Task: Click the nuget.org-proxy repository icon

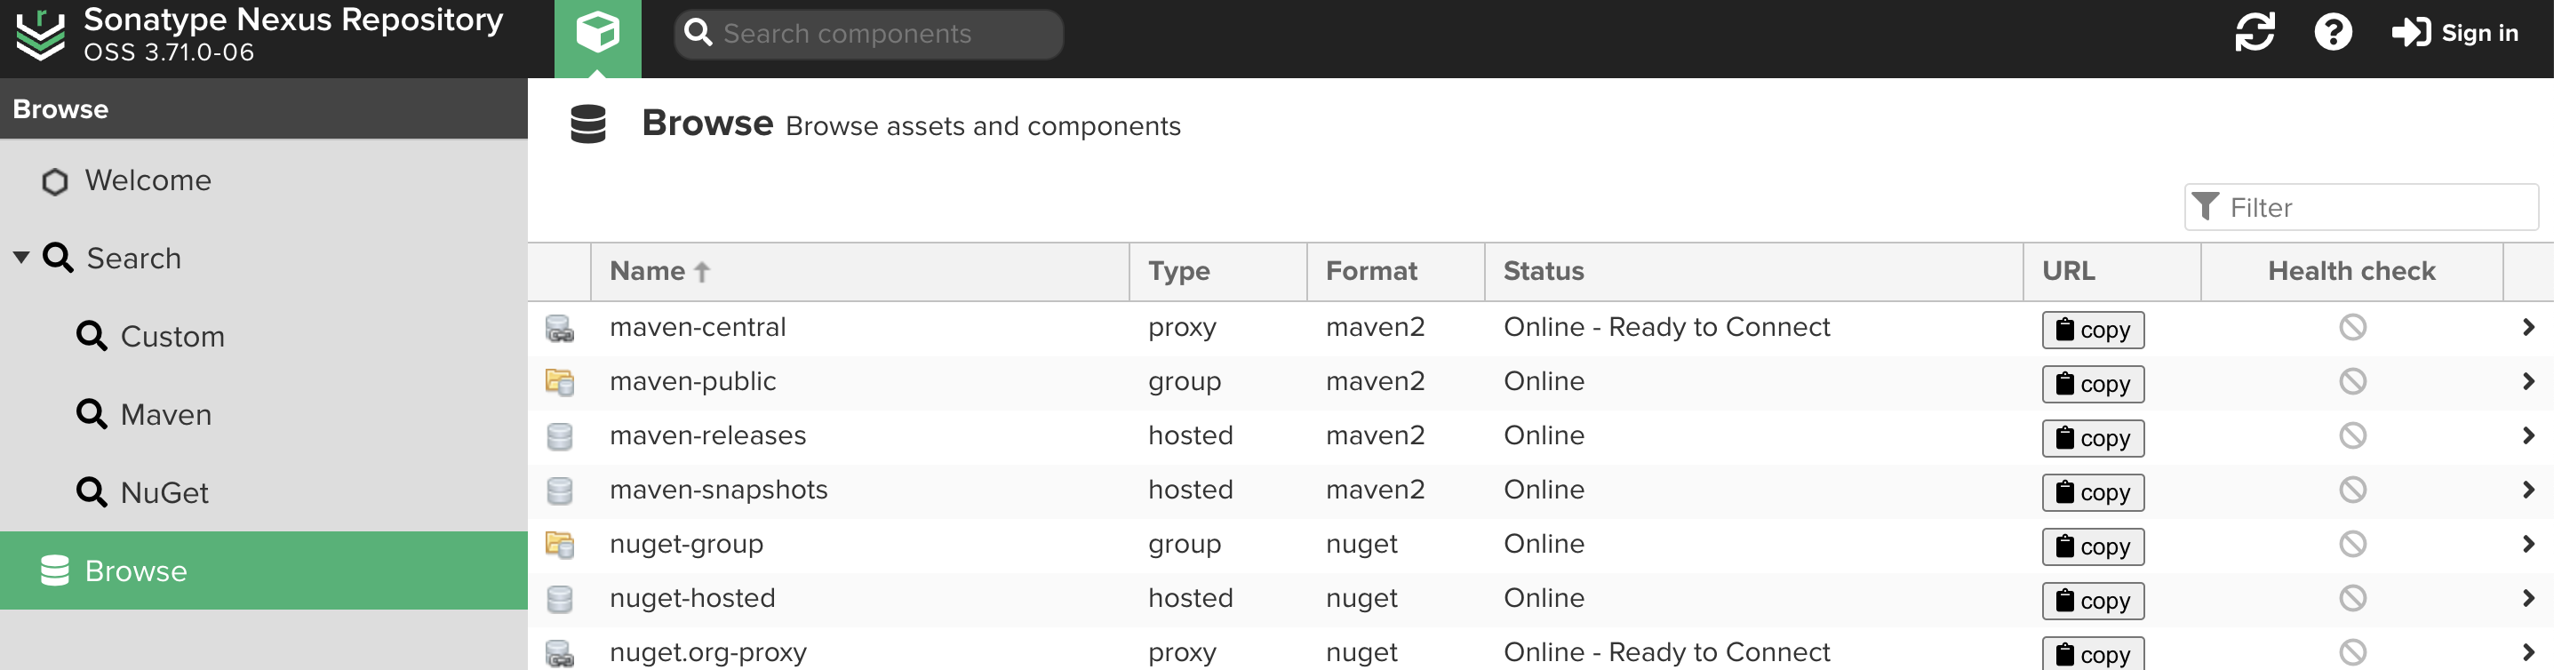Action: click(559, 653)
